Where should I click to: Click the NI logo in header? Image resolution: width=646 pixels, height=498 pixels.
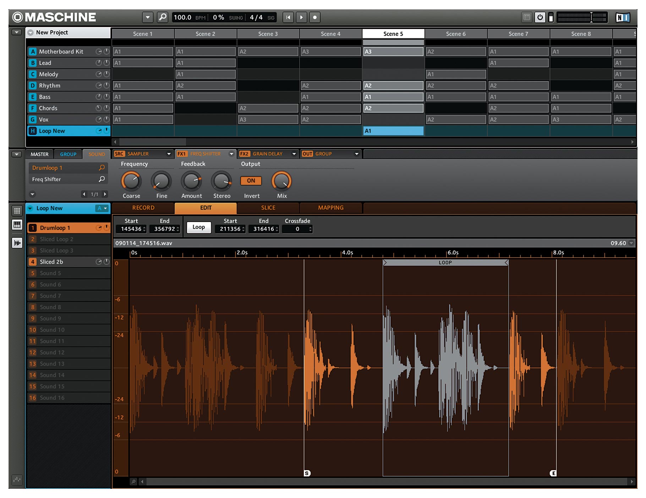click(x=623, y=17)
